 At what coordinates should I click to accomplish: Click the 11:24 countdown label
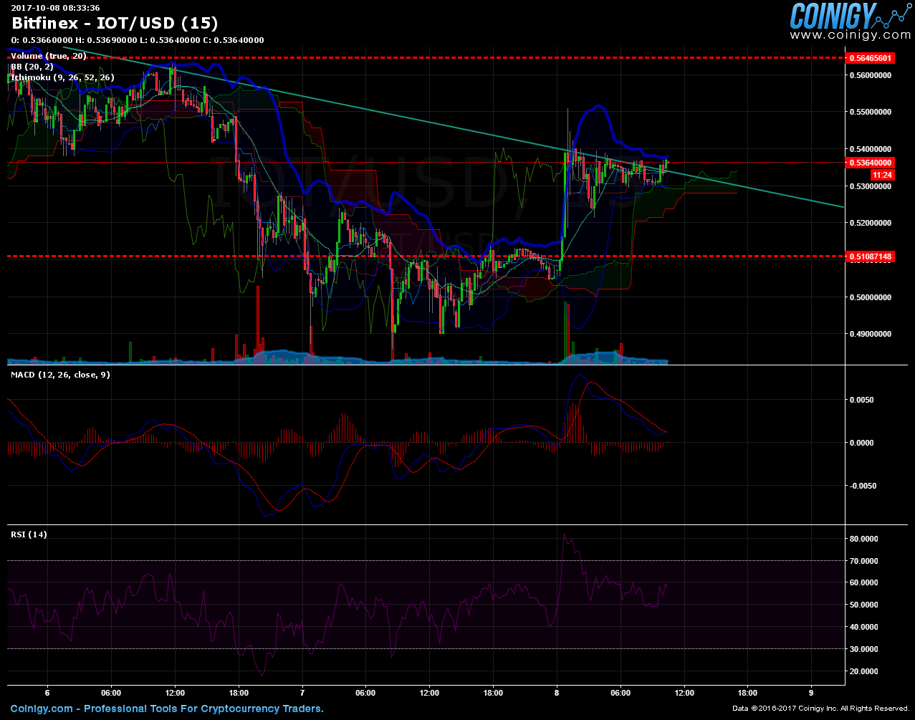[x=882, y=175]
